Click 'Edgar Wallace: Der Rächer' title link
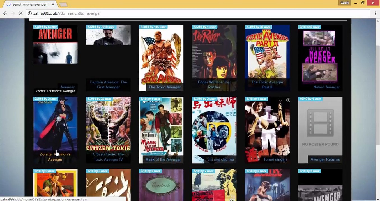This screenshot has width=380, height=201. 214,85
